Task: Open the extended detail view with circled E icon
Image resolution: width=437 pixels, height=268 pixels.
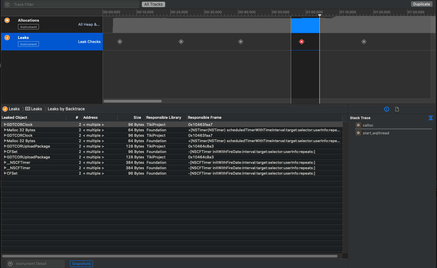Action: (387, 109)
